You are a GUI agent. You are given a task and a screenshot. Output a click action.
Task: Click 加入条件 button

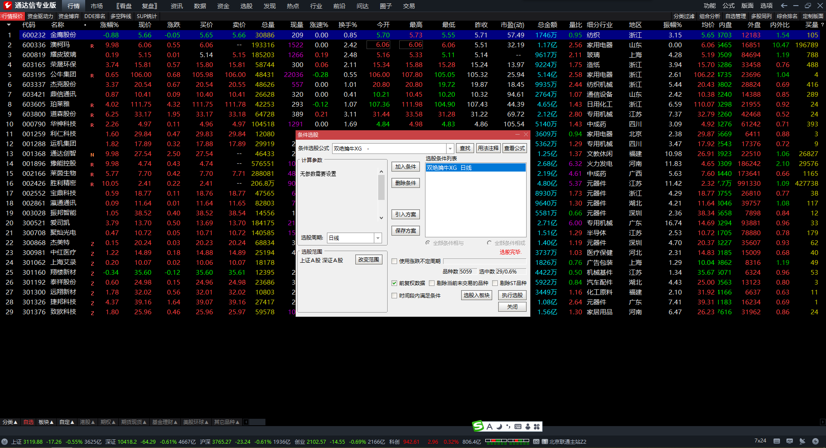click(406, 167)
